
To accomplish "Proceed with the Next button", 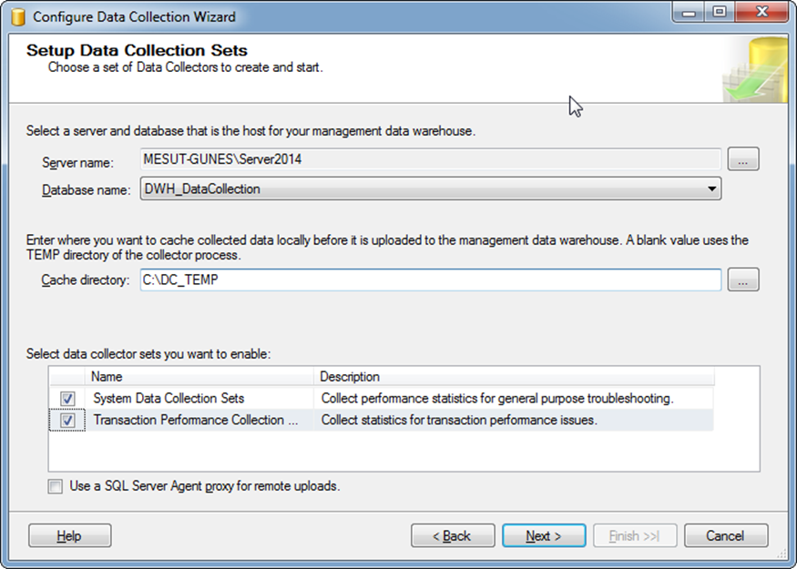I will point(544,535).
